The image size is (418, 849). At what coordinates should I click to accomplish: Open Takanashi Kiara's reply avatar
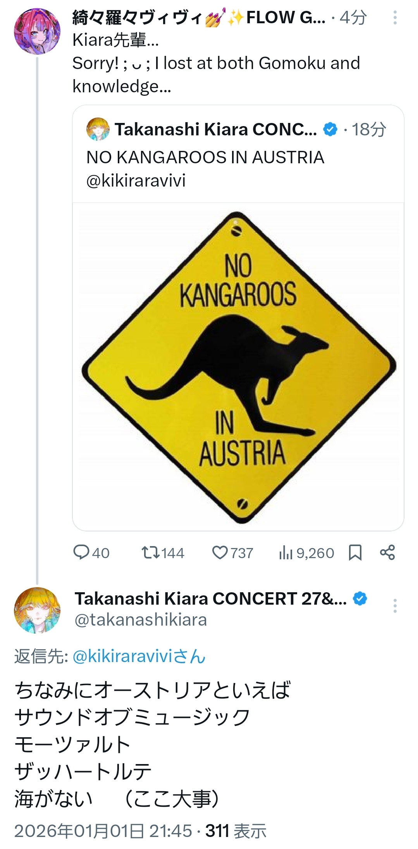[37, 610]
